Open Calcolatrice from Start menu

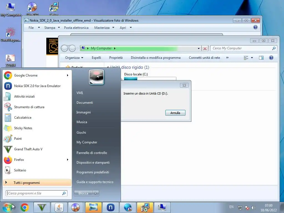(37, 117)
